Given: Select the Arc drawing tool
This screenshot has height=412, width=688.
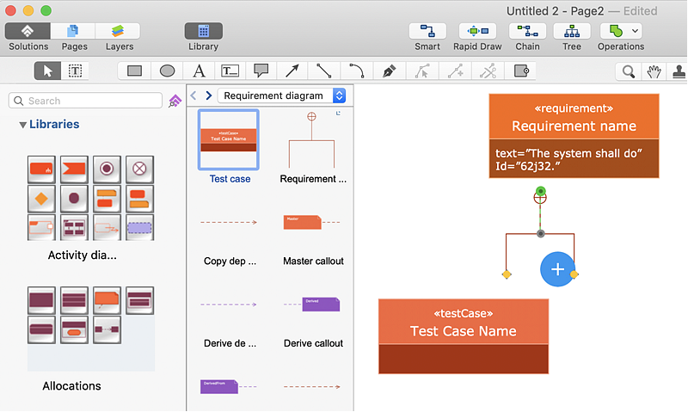Looking at the screenshot, I should pyautogui.click(x=355, y=71).
